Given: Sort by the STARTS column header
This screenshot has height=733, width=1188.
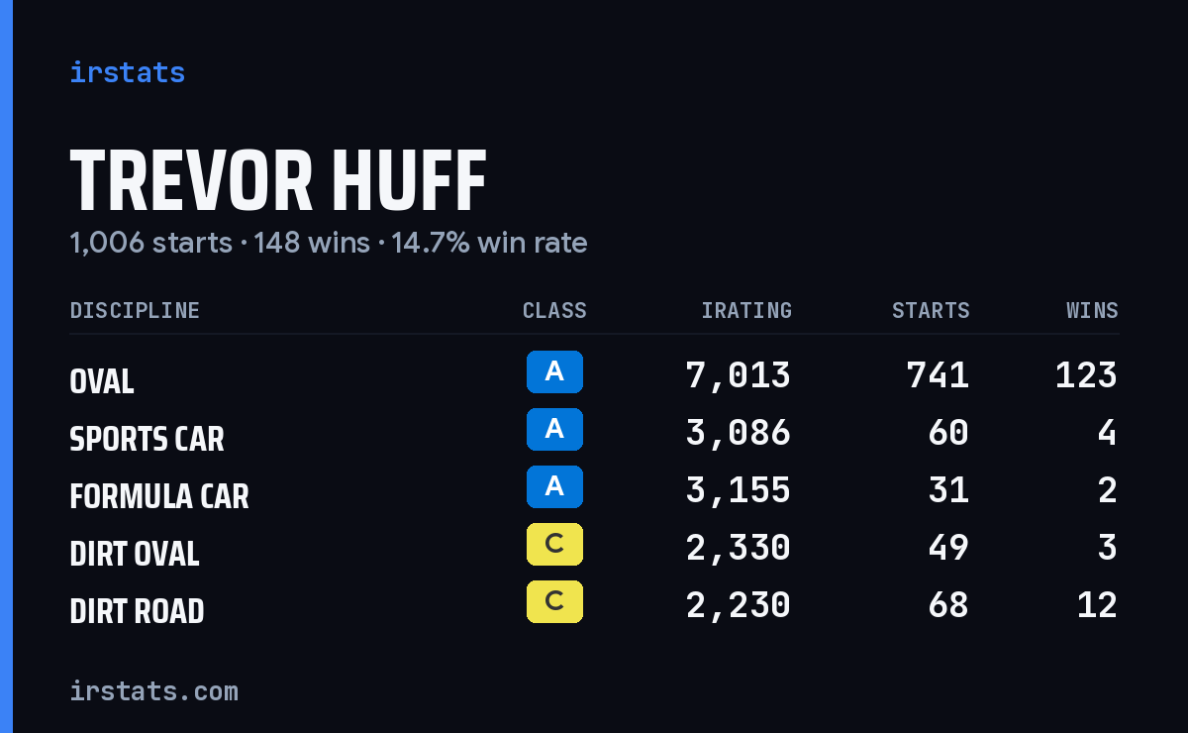Looking at the screenshot, I should (x=931, y=310).
